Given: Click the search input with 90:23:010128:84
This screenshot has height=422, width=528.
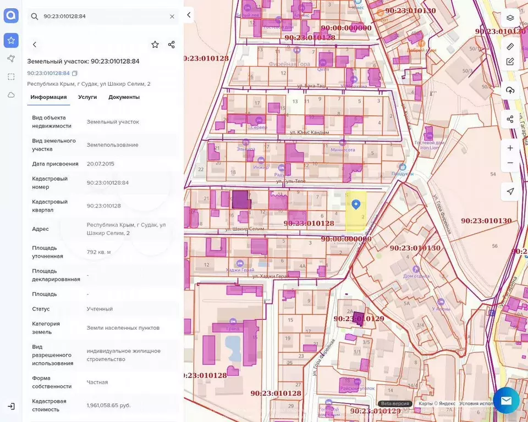Looking at the screenshot, I should coord(104,16).
